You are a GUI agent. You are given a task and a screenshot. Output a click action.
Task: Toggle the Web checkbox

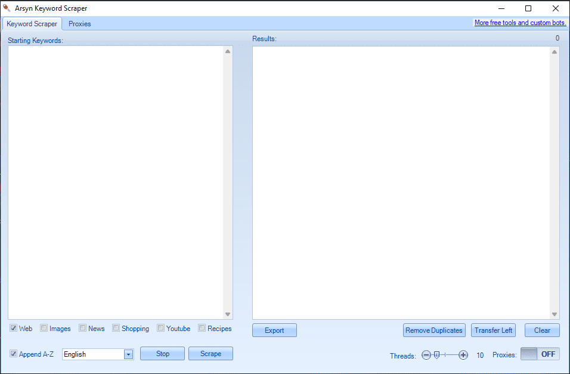coord(14,328)
